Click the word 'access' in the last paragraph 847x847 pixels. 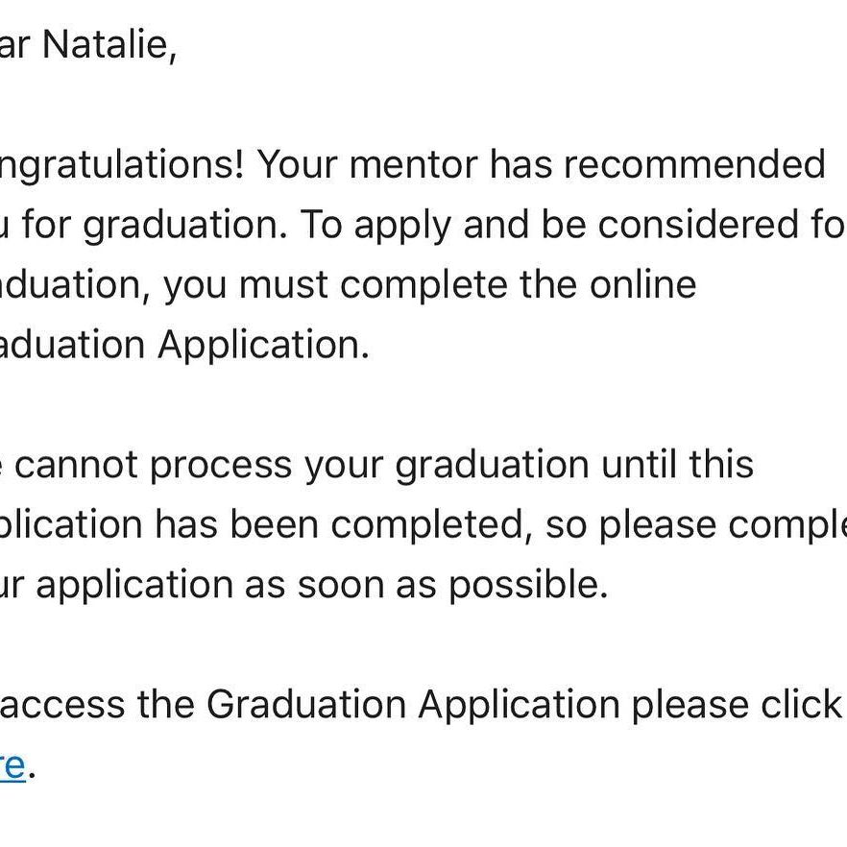click(x=62, y=705)
